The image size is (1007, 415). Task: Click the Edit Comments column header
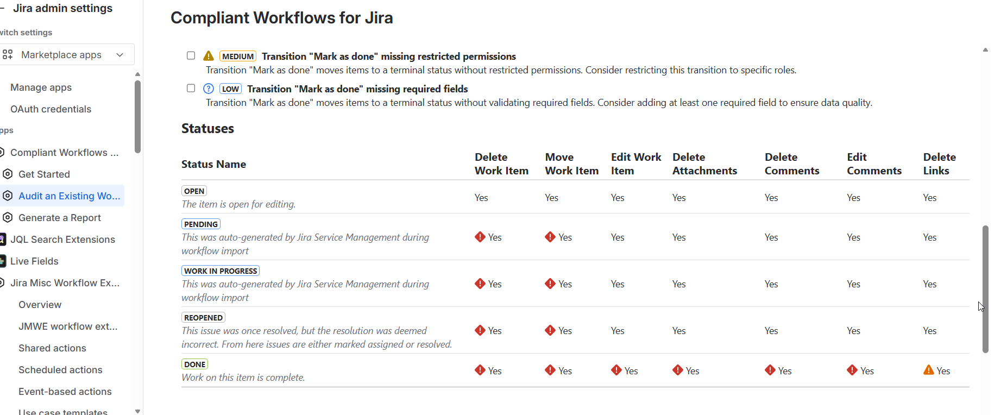point(874,164)
